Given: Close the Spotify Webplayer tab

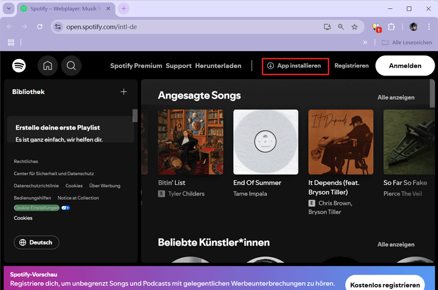Looking at the screenshot, I should click(x=108, y=9).
